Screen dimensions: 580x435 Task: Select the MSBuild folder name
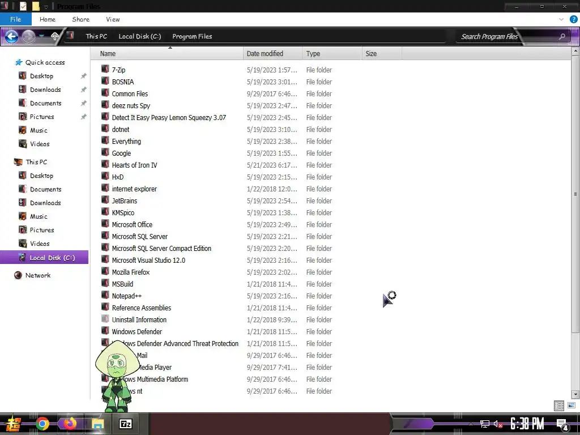pyautogui.click(x=122, y=284)
